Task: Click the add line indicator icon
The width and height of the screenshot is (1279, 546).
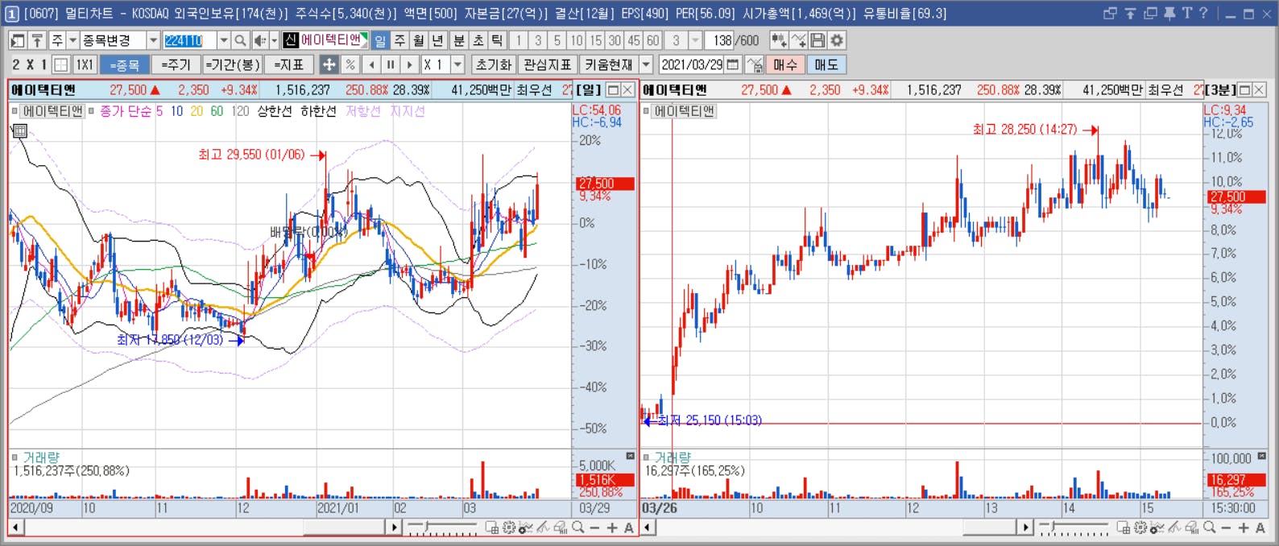Action: coord(798,40)
